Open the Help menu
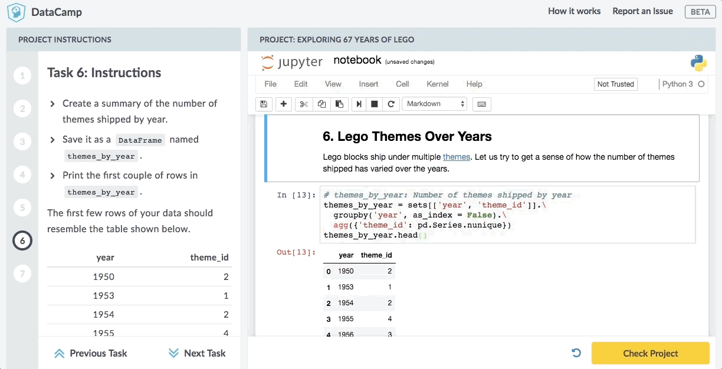The width and height of the screenshot is (722, 369). click(474, 84)
